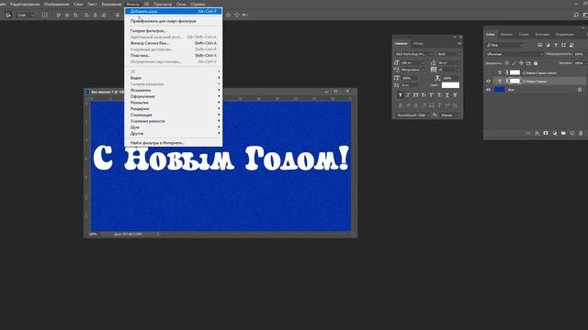Hide the selected С Новым Годом text layer
This screenshot has height=330, width=588.
(488, 82)
